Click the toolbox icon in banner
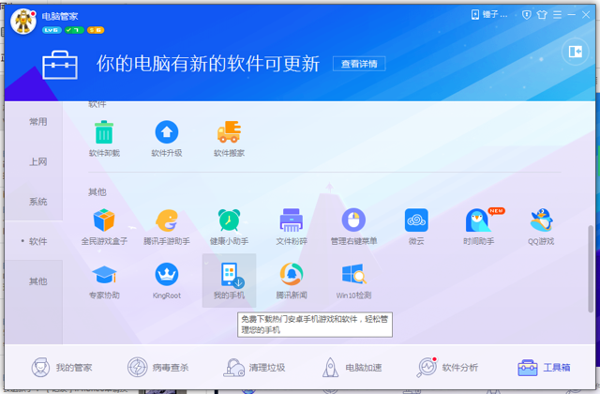 60,65
